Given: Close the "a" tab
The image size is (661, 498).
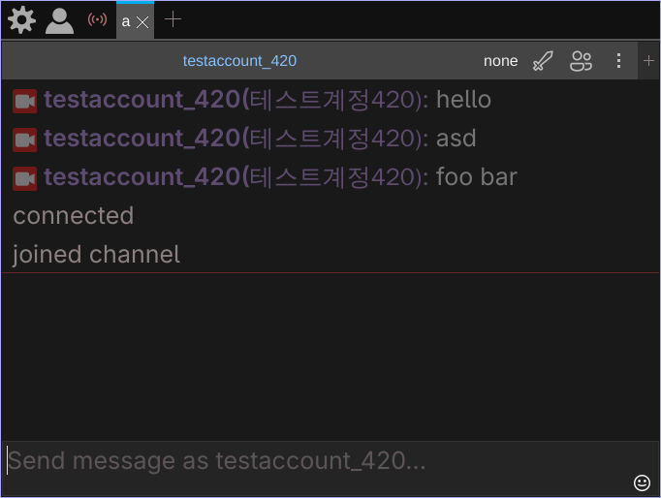Looking at the screenshot, I should [x=142, y=21].
